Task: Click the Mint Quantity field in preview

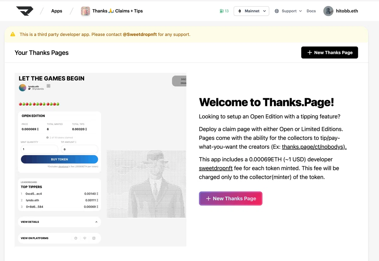Action: 39,149
